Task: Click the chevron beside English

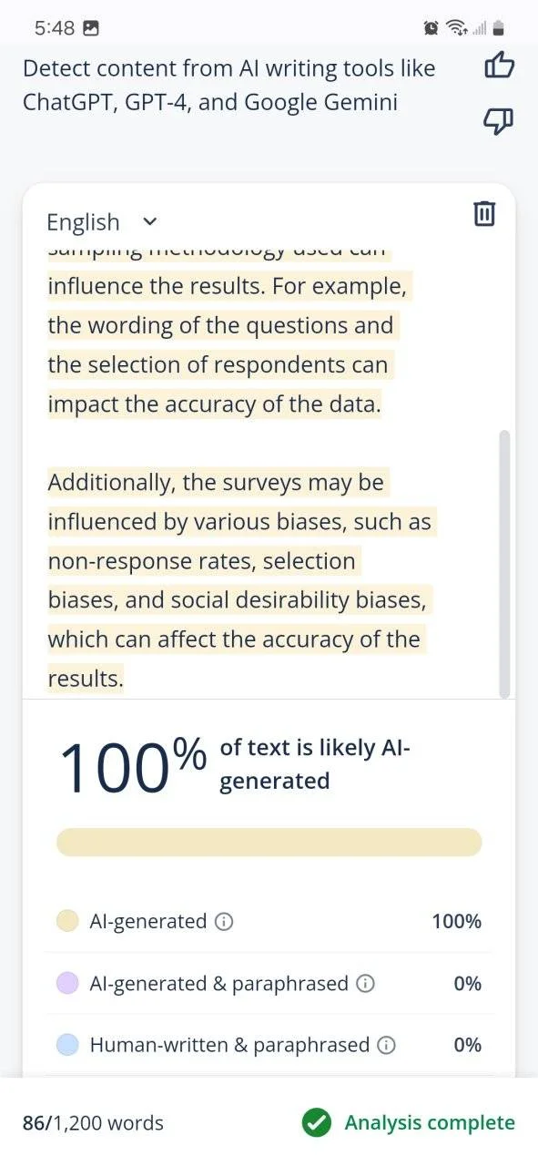Action: point(150,221)
